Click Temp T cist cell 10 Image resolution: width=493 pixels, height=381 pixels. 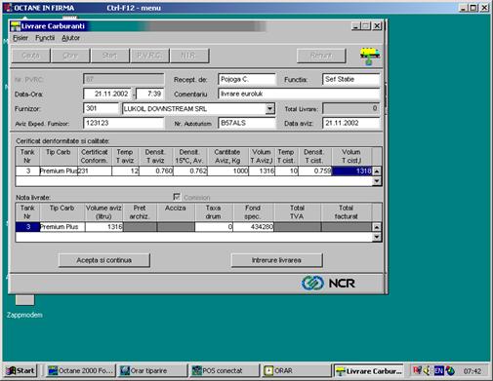point(287,171)
